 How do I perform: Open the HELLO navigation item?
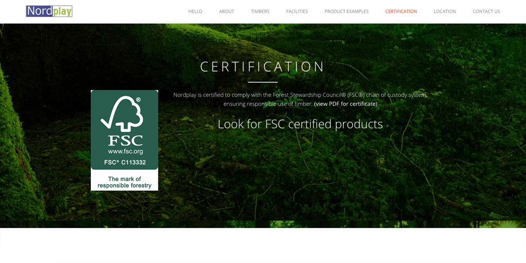(195, 11)
